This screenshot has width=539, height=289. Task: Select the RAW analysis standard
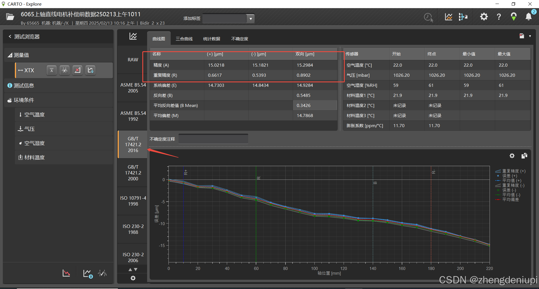tap(133, 60)
